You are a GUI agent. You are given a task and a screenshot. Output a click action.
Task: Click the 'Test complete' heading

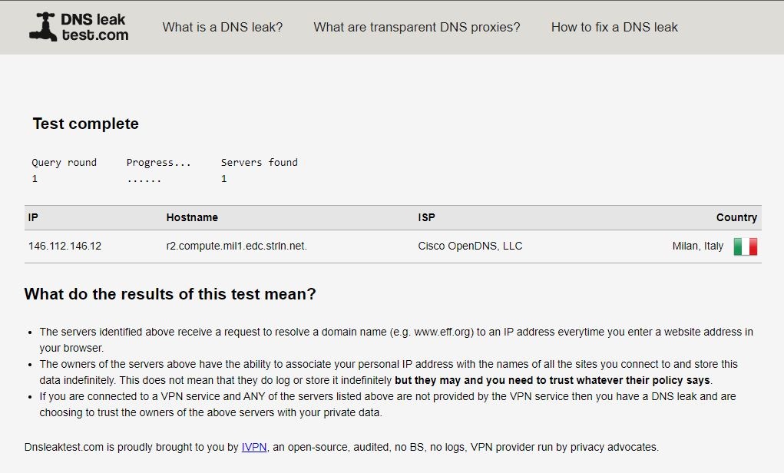(85, 124)
